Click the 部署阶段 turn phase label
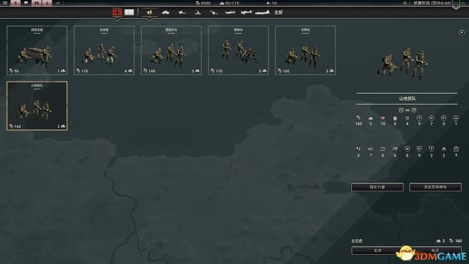The width and height of the screenshot is (469, 264). (432, 3)
